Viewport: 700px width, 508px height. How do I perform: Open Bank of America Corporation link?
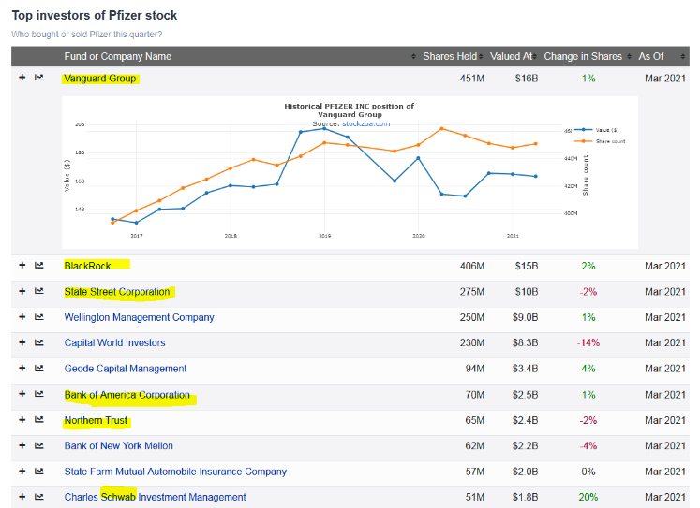(x=127, y=395)
